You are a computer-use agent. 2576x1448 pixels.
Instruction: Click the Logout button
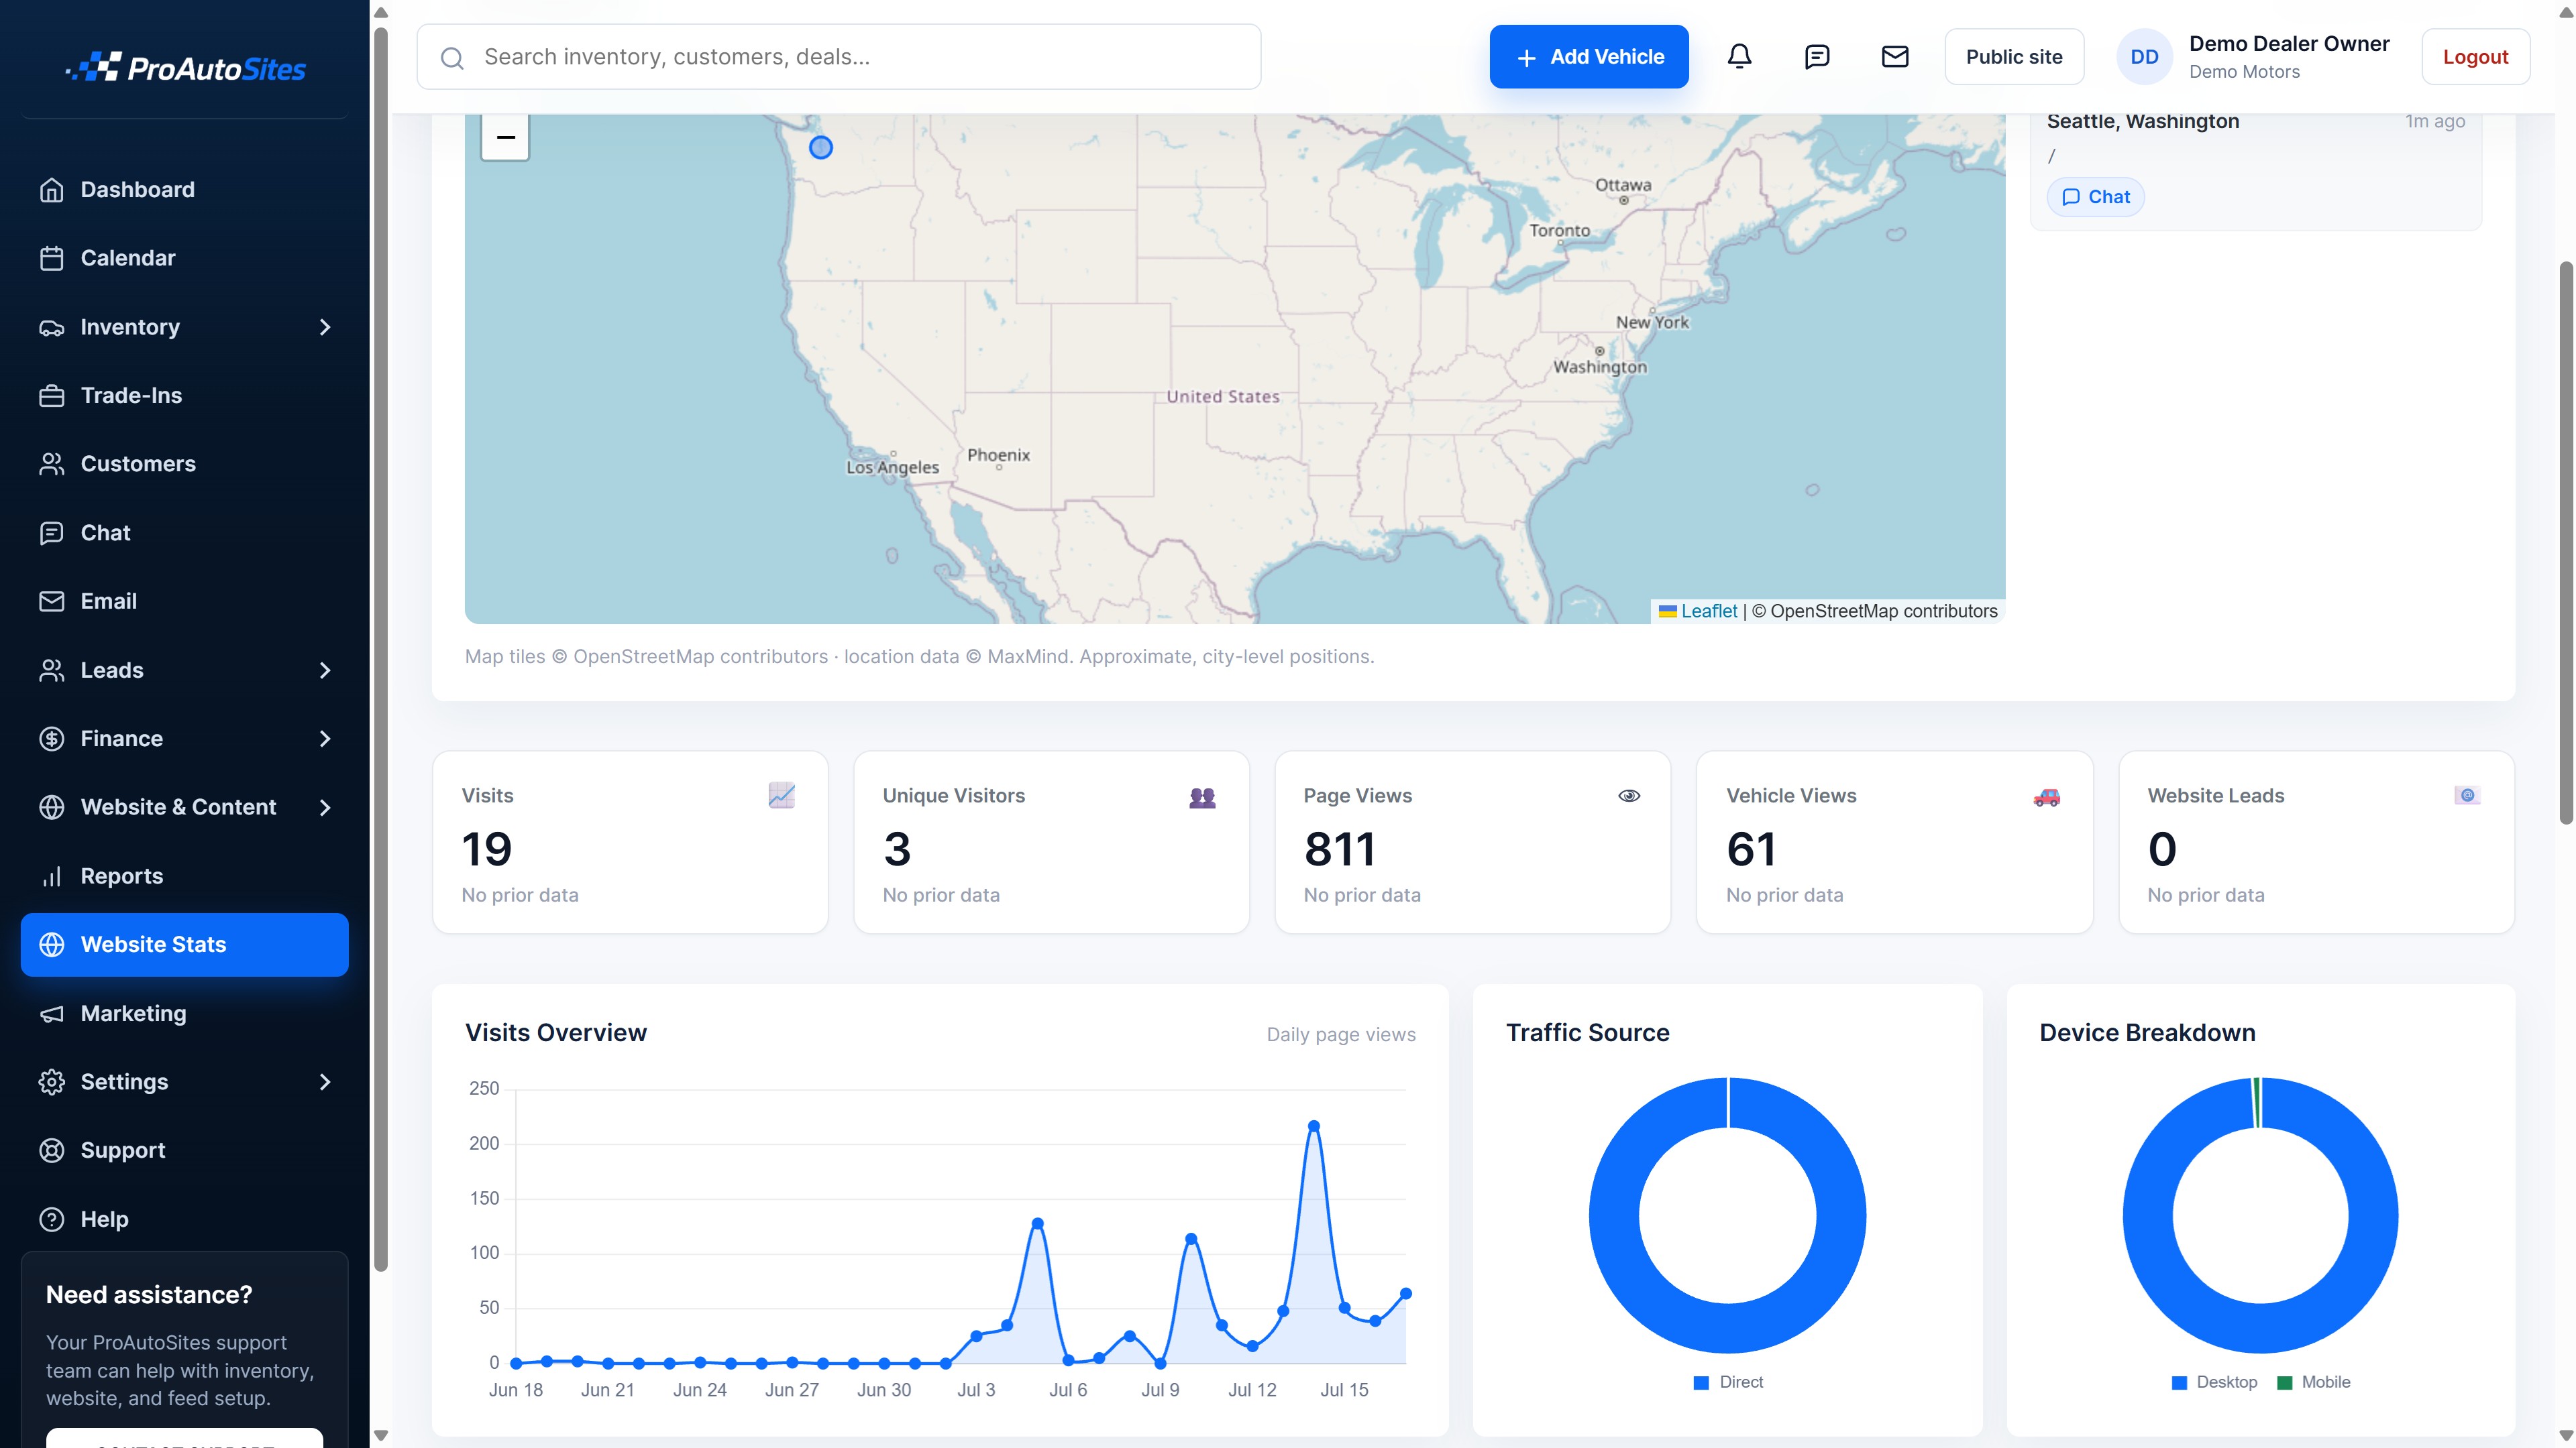click(2475, 57)
